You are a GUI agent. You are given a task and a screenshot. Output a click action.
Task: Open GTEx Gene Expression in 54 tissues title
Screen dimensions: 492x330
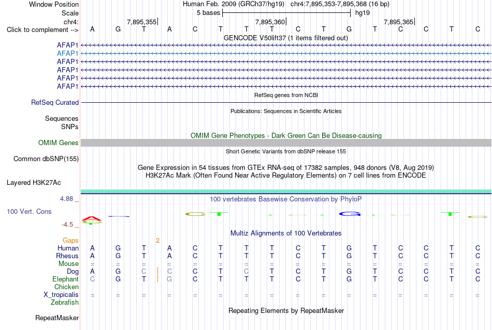[x=286, y=168]
